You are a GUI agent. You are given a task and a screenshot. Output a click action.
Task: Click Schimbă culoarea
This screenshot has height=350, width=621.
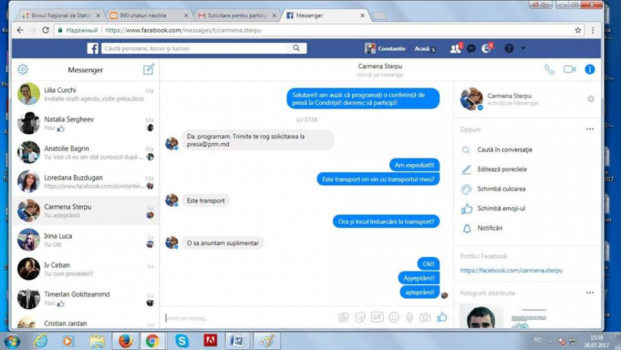tap(501, 189)
